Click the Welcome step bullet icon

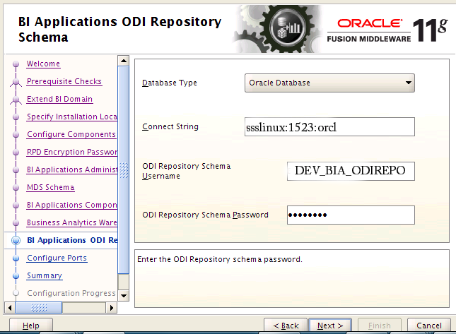pyautogui.click(x=16, y=64)
